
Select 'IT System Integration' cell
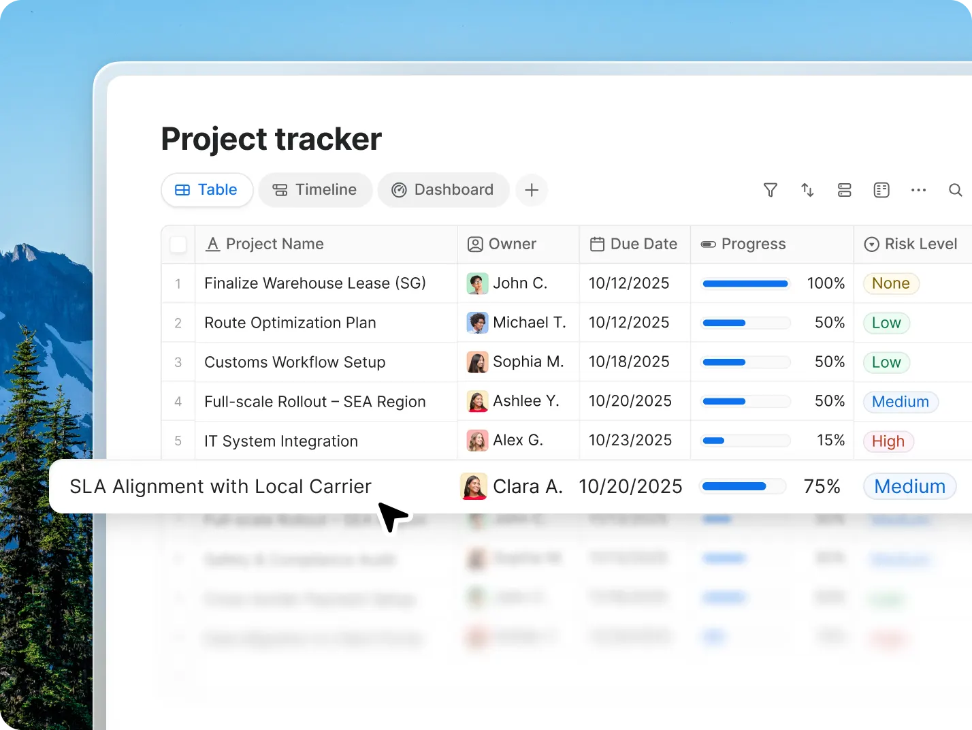[x=326, y=441]
